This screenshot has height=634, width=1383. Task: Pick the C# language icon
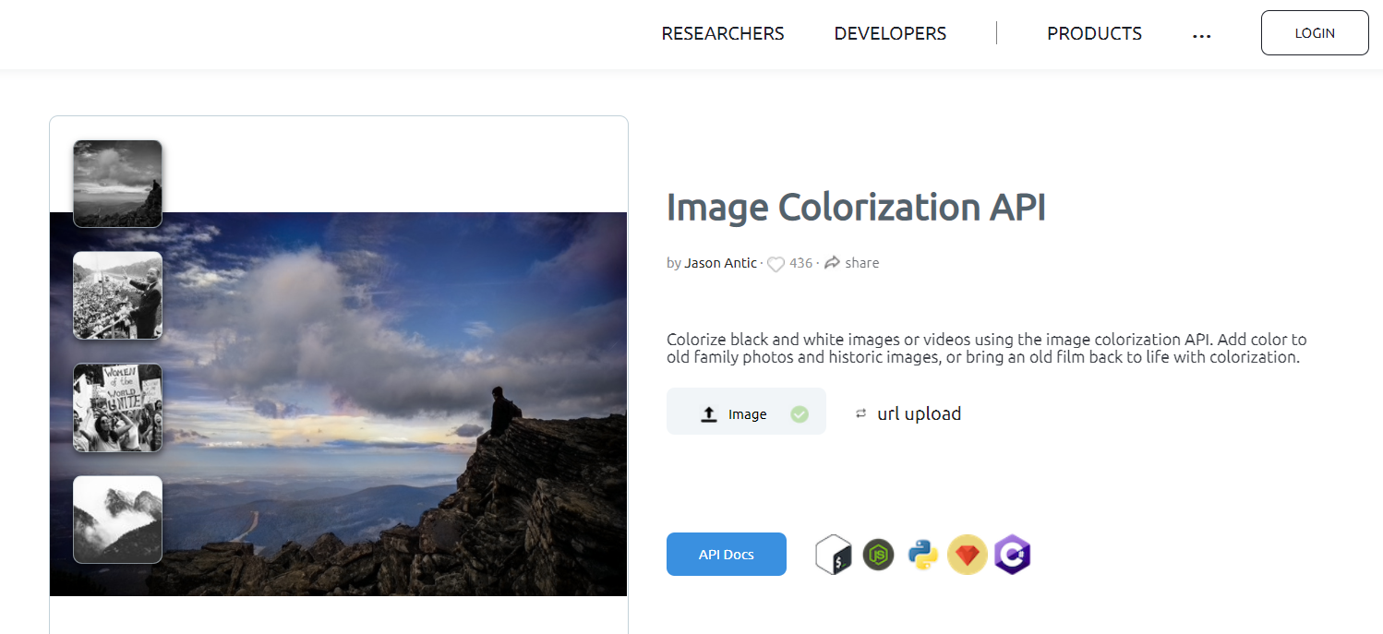1012,554
